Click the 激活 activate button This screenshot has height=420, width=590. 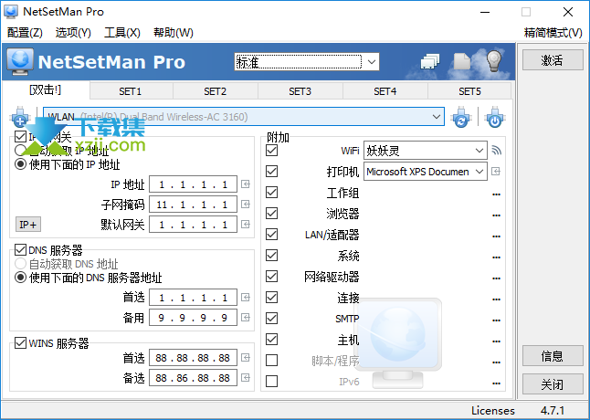[x=553, y=59]
